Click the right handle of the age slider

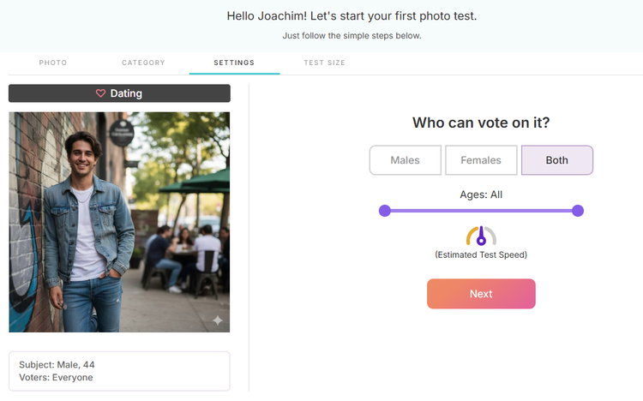coord(578,211)
